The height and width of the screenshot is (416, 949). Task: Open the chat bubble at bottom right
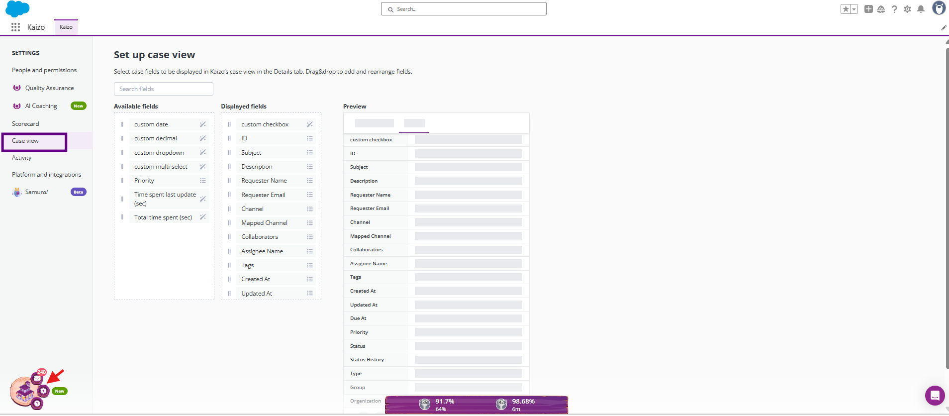coord(935,396)
